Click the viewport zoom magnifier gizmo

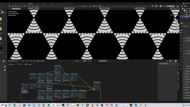tap(177, 21)
